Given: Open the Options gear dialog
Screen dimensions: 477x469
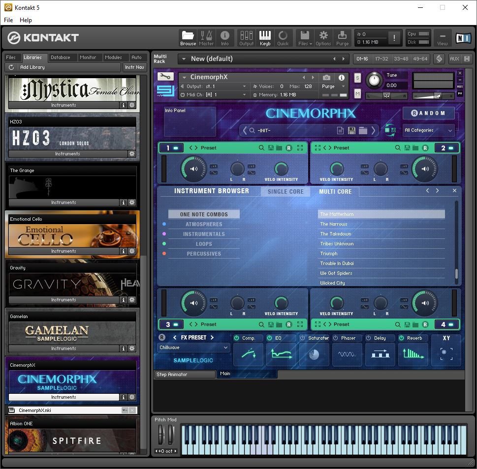Looking at the screenshot, I should pos(323,38).
